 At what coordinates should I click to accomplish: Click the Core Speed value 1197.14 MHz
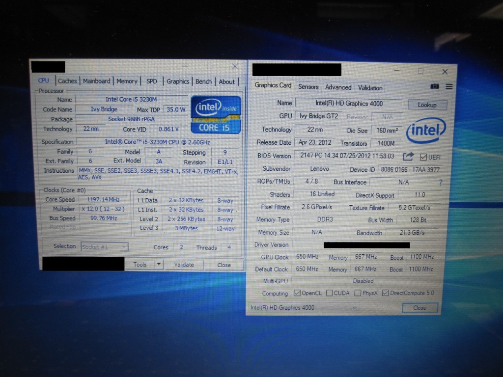pos(103,199)
